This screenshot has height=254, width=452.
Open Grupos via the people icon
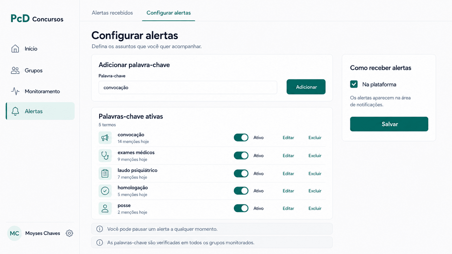coord(15,70)
